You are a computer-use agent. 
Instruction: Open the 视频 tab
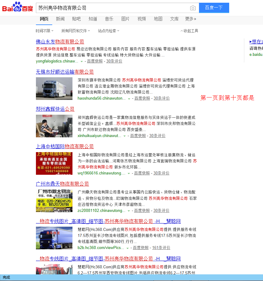point(142,19)
